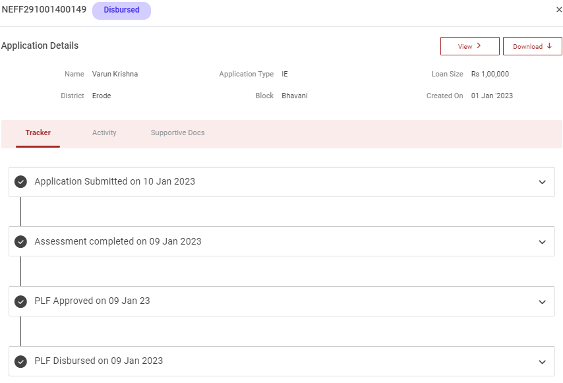Click the application ID NEFF291001400149

44,10
